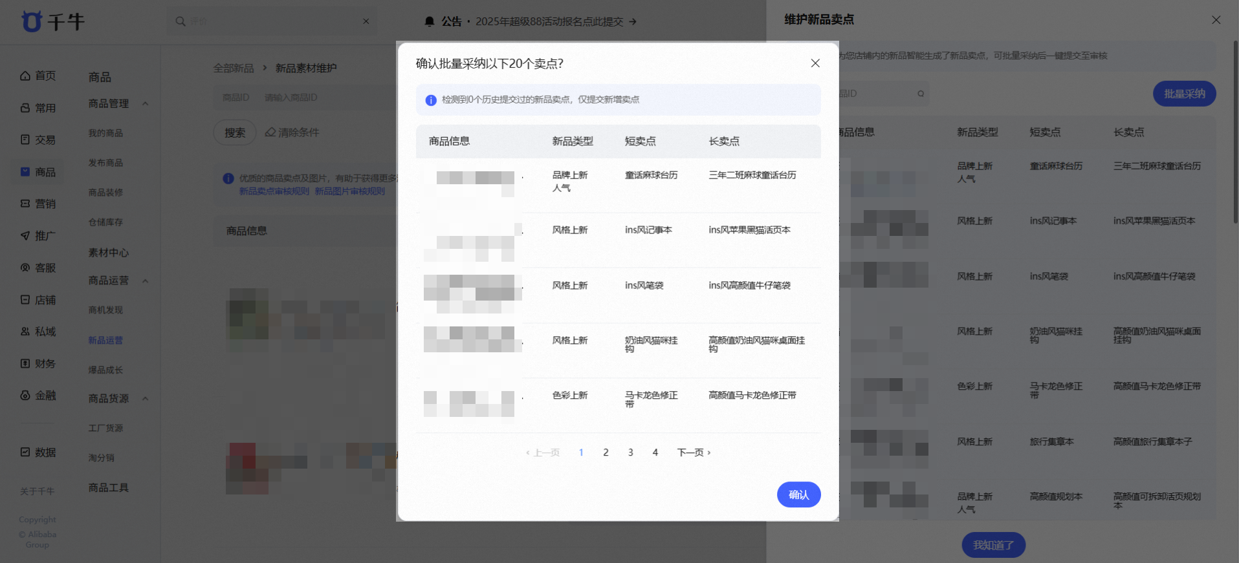
Task: Click 全部新品 breadcrumb link
Action: [234, 68]
